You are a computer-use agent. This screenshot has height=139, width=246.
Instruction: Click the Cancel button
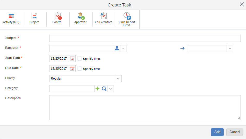click(235, 132)
